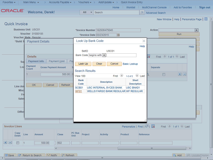Cancel the Look Up Bank Code dialog

pos(114,64)
